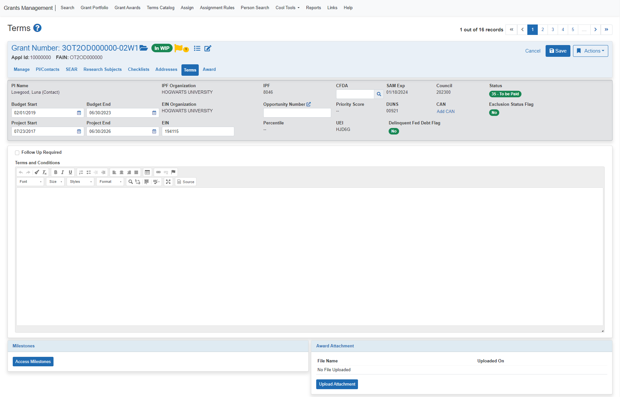Toggle bold formatting in the editor
Image resolution: width=620 pixels, height=397 pixels.
[55, 172]
